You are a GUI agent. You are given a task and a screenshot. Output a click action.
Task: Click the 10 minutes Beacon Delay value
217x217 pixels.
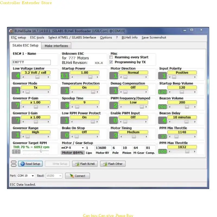[182, 117]
